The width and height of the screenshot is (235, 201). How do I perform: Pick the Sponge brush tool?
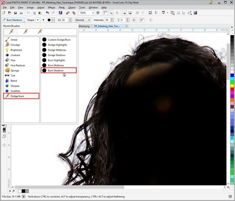pos(14,70)
